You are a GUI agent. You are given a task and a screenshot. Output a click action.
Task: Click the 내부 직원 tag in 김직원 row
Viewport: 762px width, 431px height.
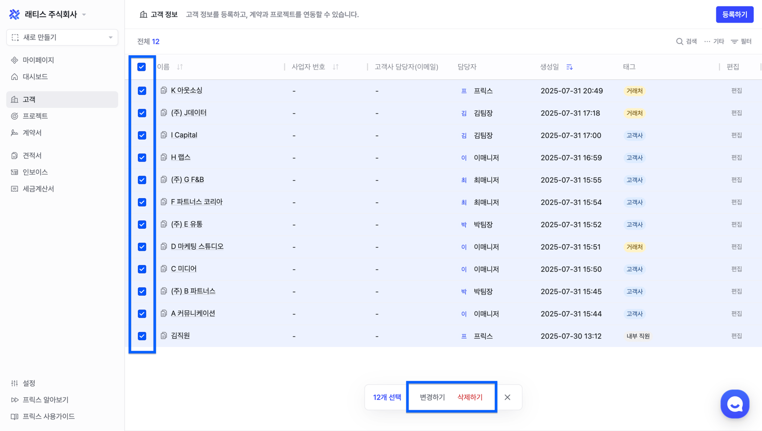[x=638, y=336]
